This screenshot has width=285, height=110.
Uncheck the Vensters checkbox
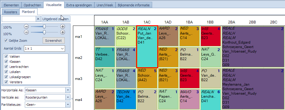(x=6, y=82)
